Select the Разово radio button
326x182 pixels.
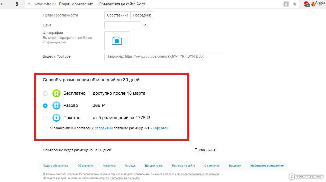[45, 106]
